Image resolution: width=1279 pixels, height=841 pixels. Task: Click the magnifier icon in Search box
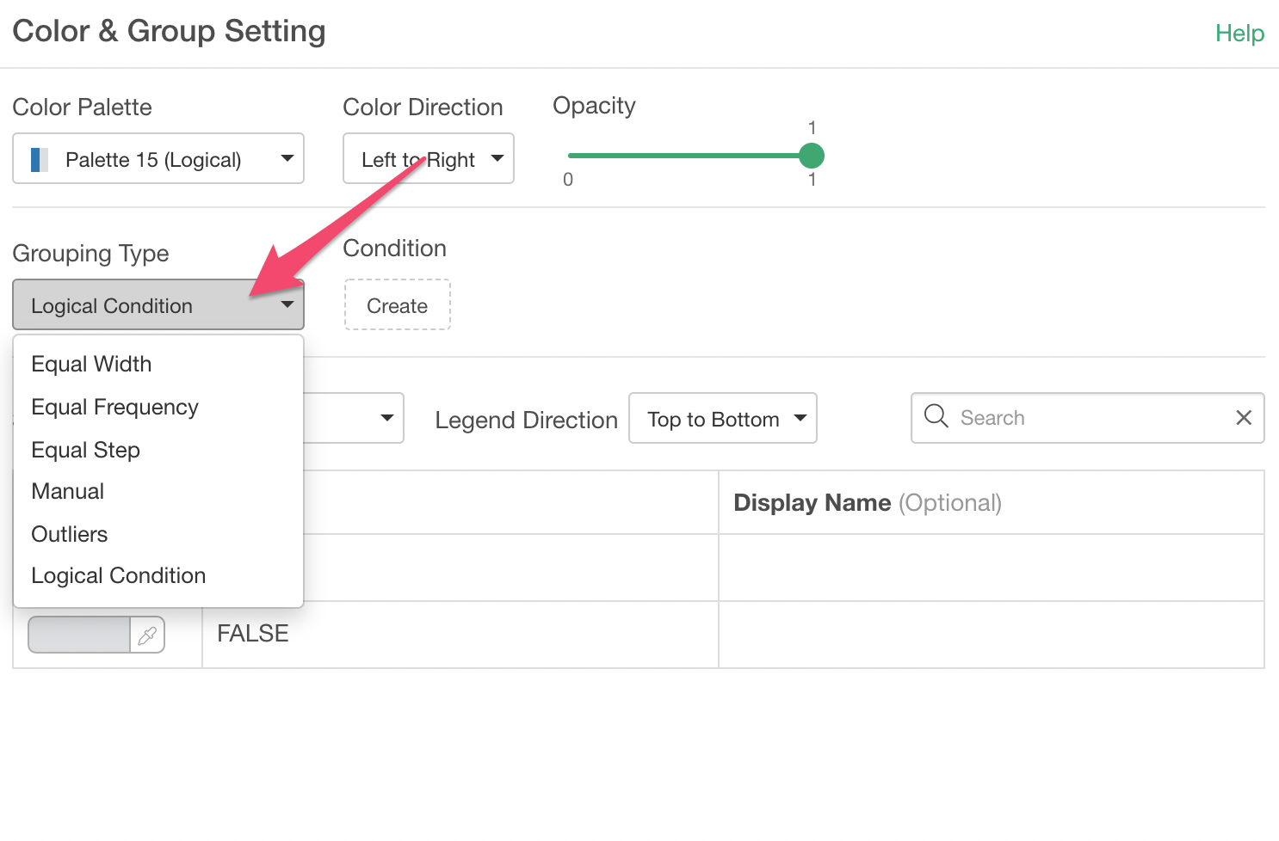pos(936,417)
